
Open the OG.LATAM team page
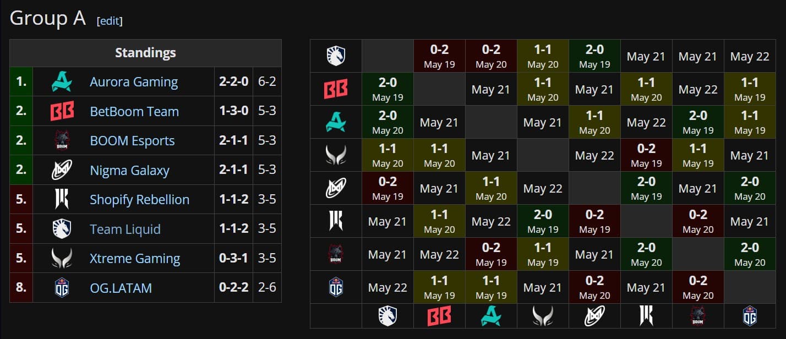point(121,287)
